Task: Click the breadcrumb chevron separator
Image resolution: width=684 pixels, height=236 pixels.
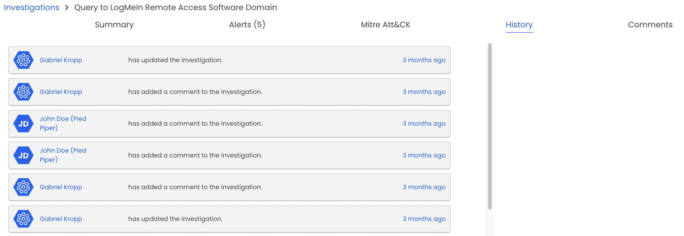Action: [x=67, y=7]
